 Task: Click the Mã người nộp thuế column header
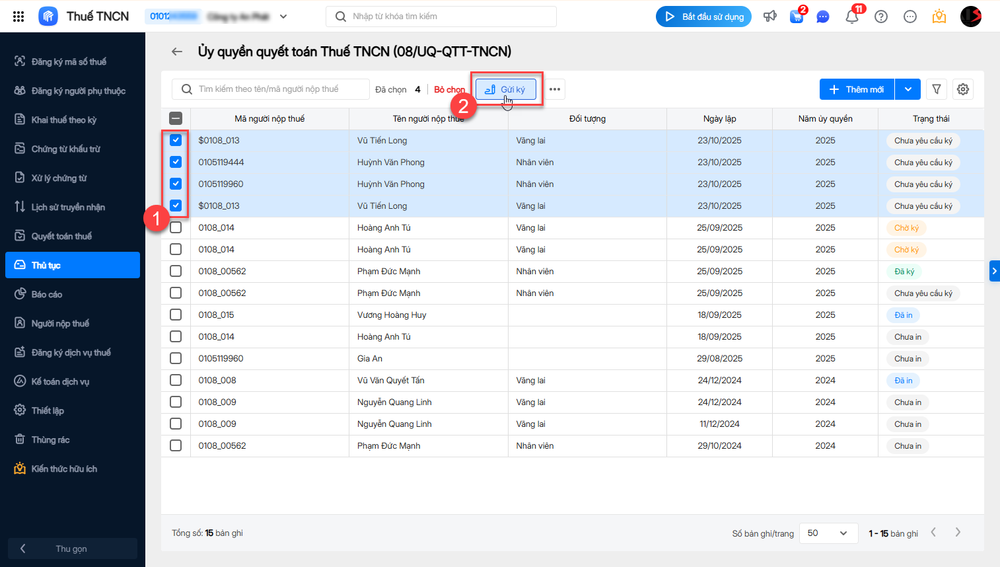269,119
